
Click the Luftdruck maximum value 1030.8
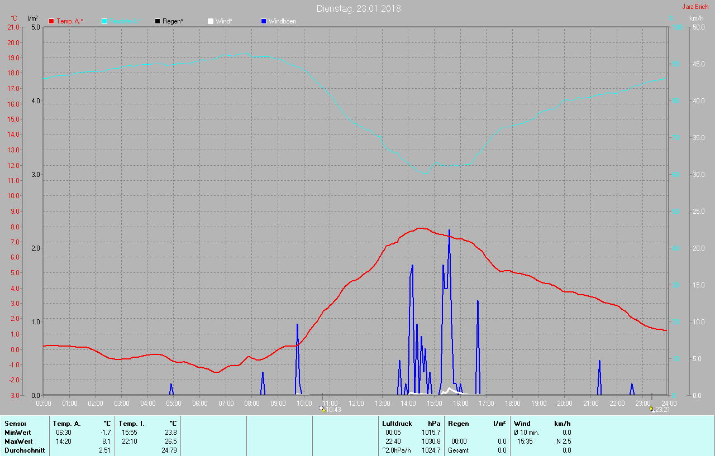(431, 441)
